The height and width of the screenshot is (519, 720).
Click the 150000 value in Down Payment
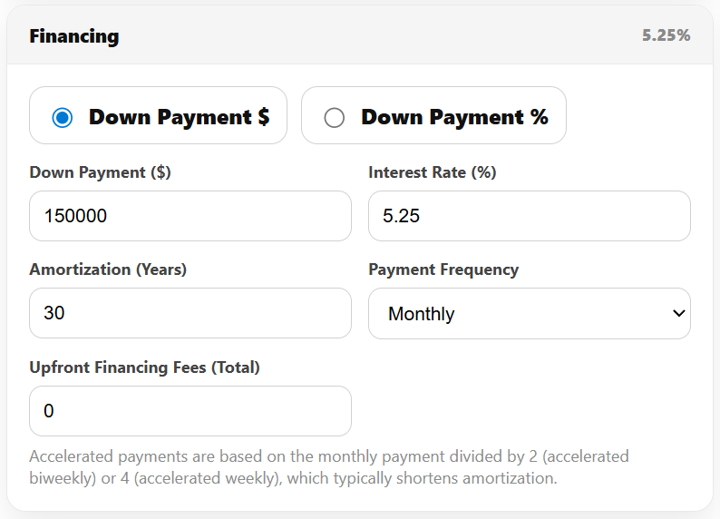pyautogui.click(x=75, y=216)
